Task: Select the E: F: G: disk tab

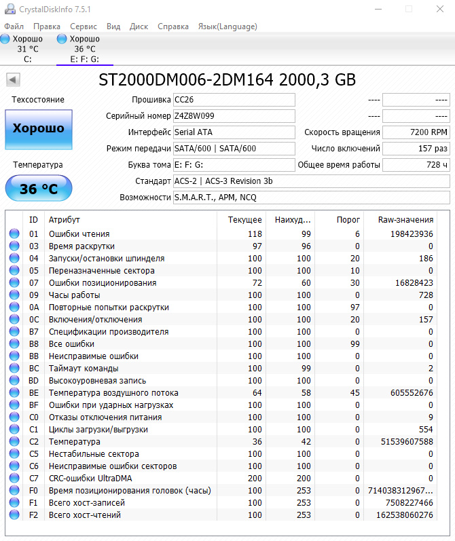Action: click(85, 49)
